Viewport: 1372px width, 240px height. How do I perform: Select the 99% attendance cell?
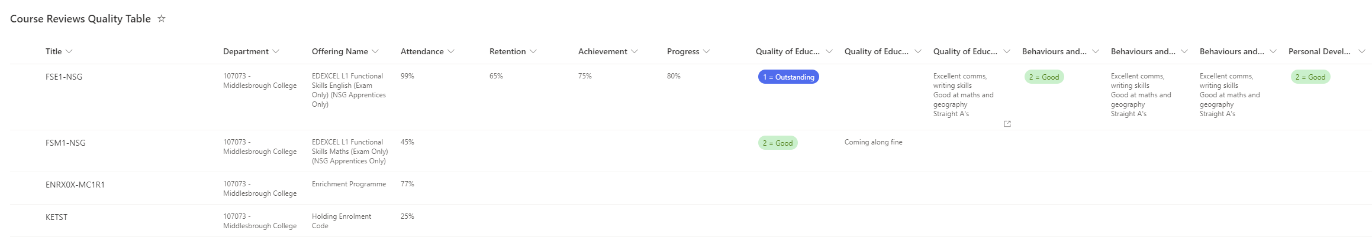pyautogui.click(x=407, y=76)
